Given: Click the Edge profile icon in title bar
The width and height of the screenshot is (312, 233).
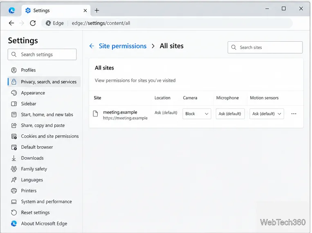Looking at the screenshot, I should pos(12,10).
